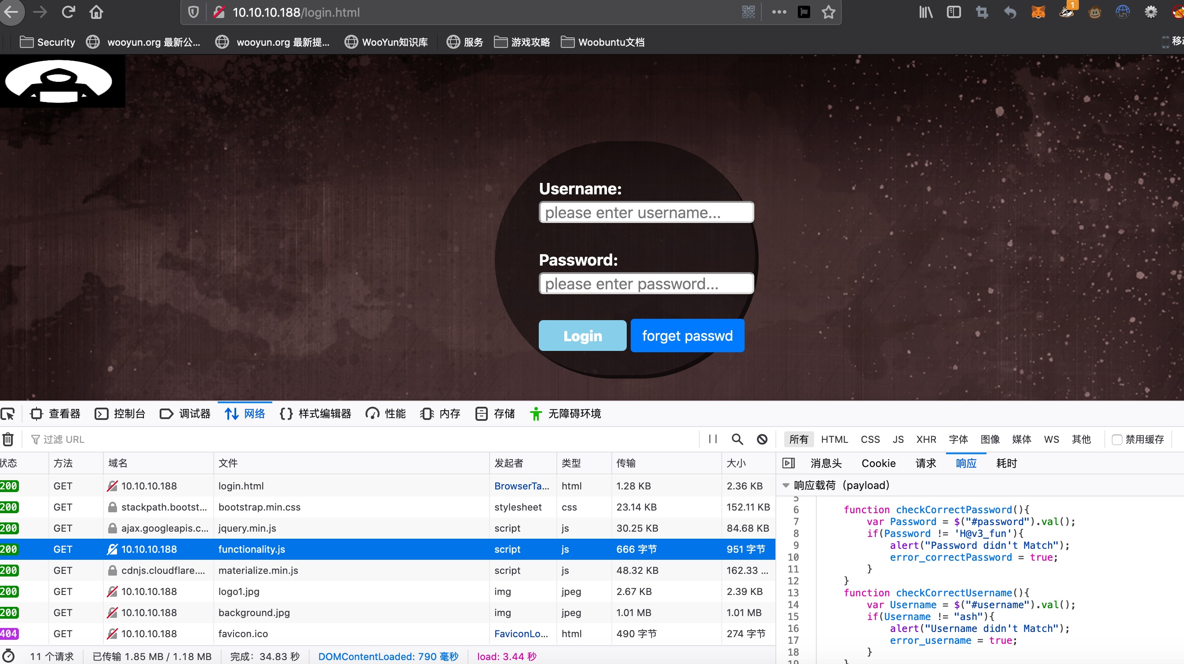
Task: Click the username input field
Action: (646, 213)
